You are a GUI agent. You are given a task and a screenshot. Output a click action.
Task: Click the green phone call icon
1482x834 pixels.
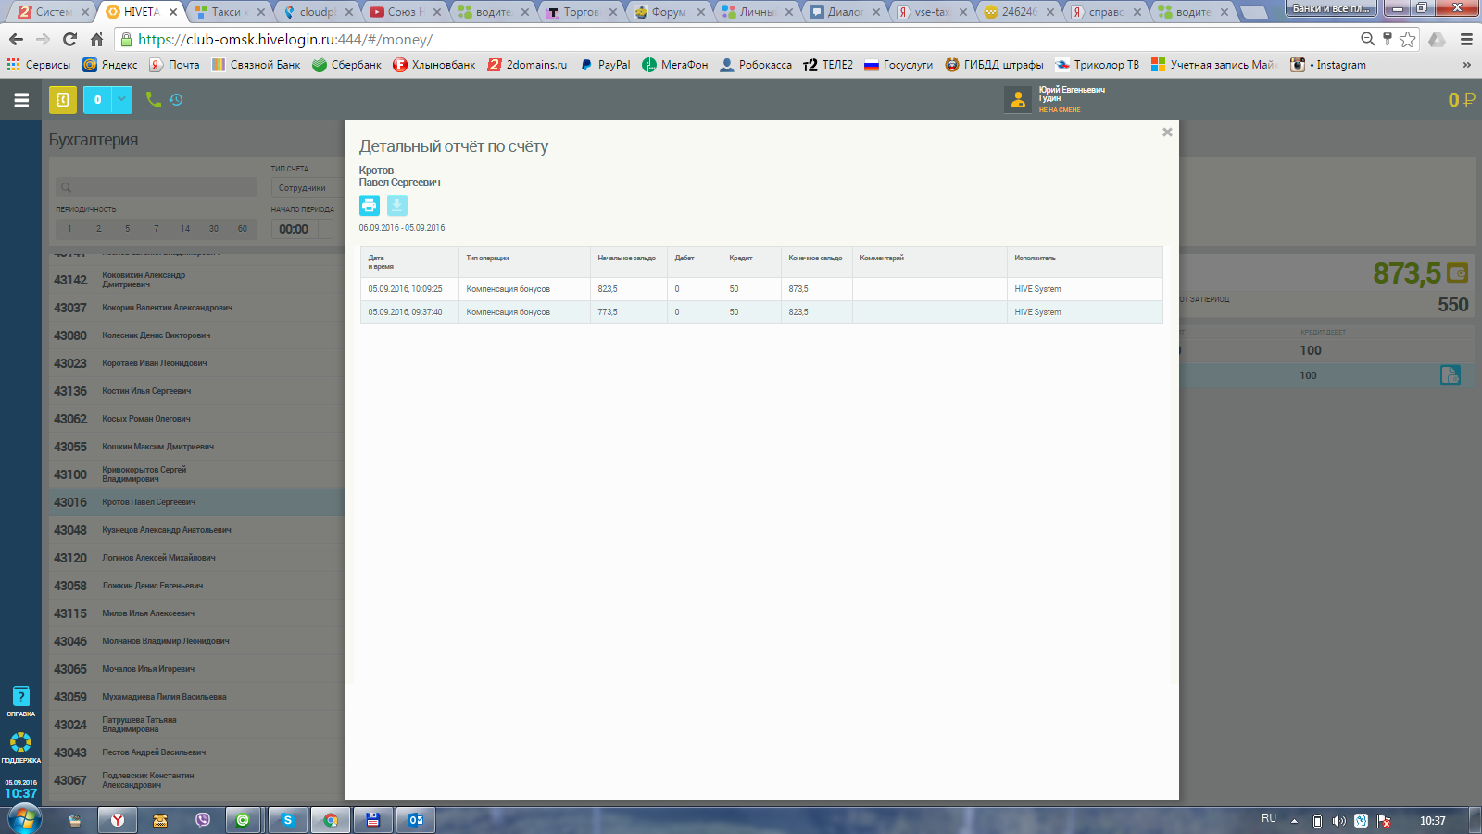coord(153,100)
